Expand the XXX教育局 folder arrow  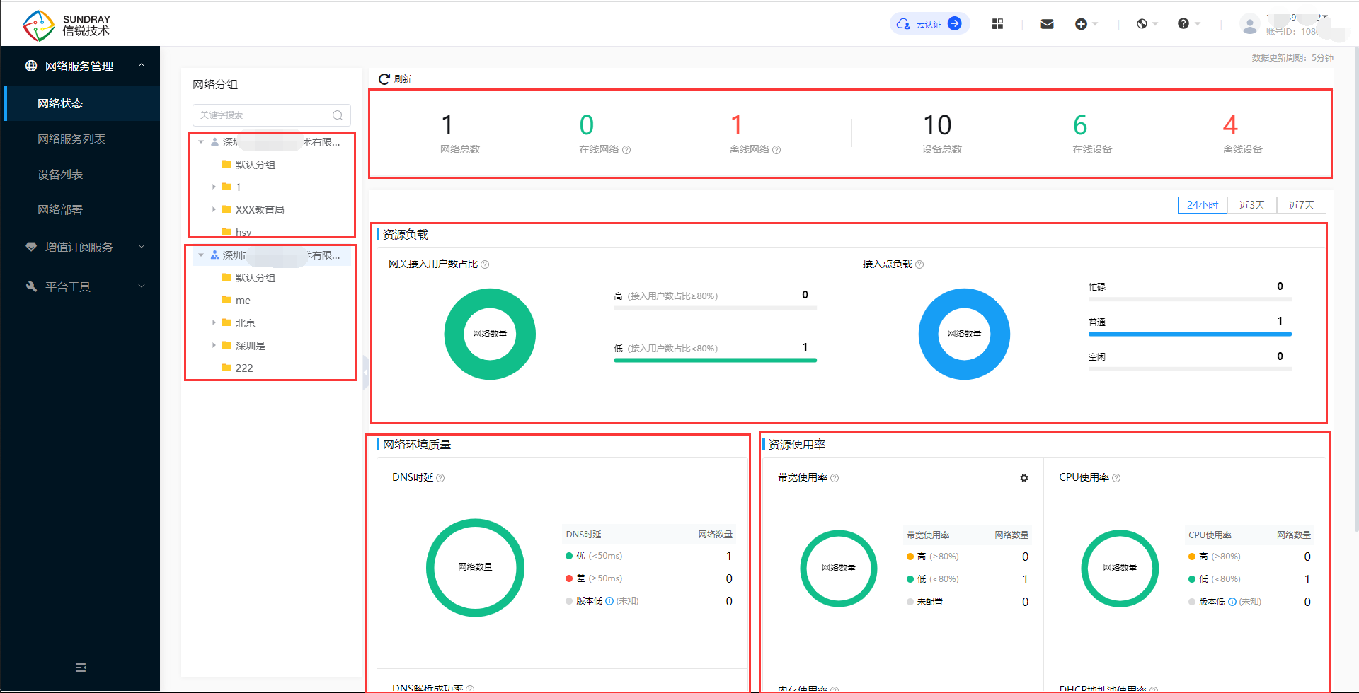[x=214, y=209]
